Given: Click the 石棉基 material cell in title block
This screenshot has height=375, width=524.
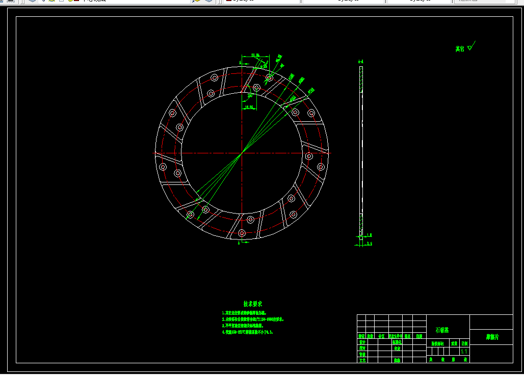Looking at the screenshot, I should click(442, 330).
